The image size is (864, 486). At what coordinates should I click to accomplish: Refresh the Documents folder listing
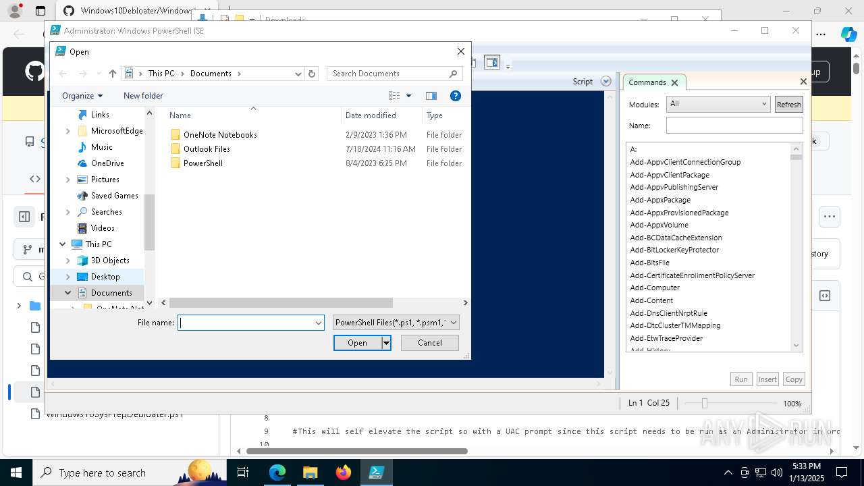coord(312,74)
